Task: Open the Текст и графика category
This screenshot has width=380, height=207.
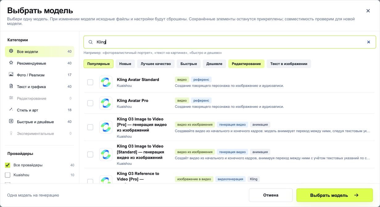Action: pos(39,87)
